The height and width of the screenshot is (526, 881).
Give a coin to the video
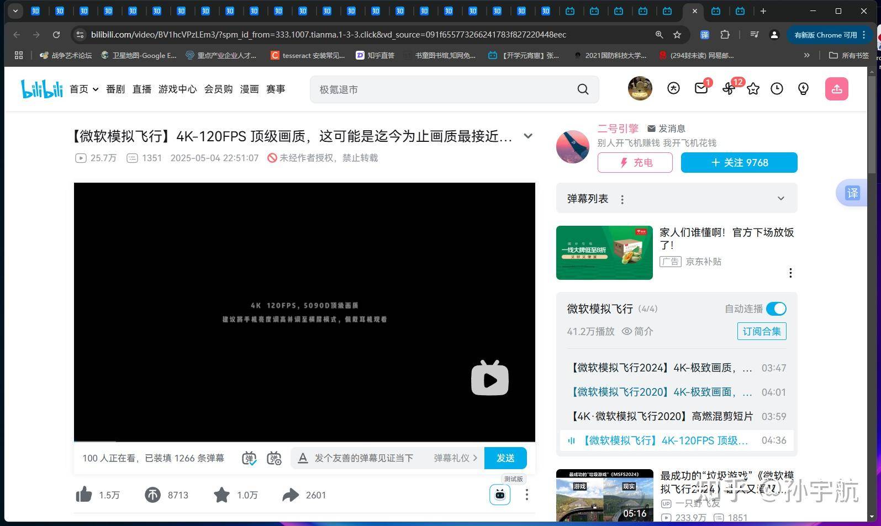pos(152,495)
